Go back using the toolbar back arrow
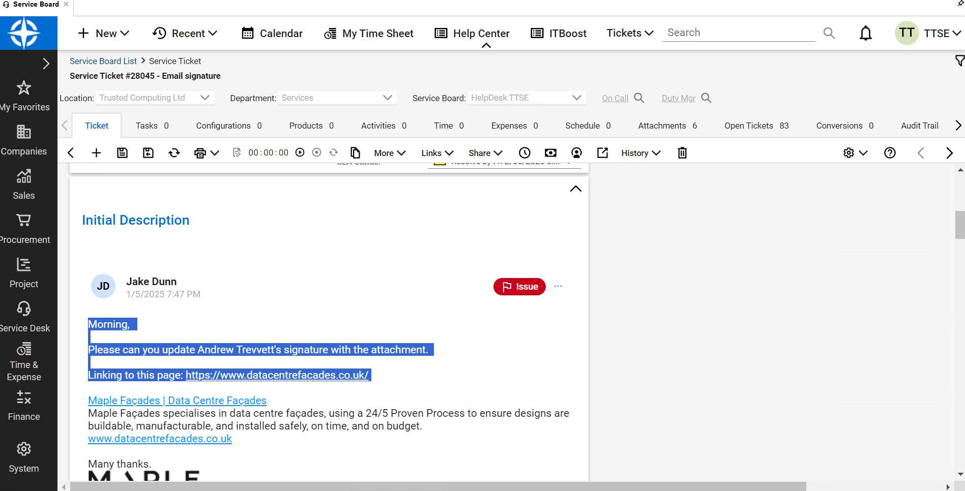 71,153
